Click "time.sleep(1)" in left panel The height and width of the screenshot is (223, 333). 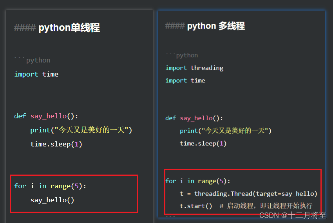point(56,144)
